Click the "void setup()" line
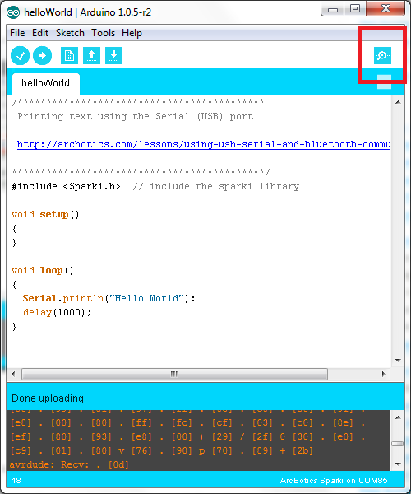 pos(45,215)
